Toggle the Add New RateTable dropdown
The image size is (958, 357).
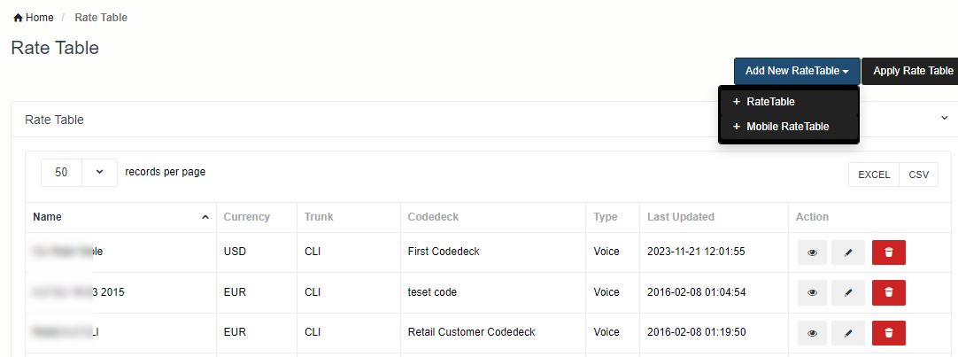point(797,71)
